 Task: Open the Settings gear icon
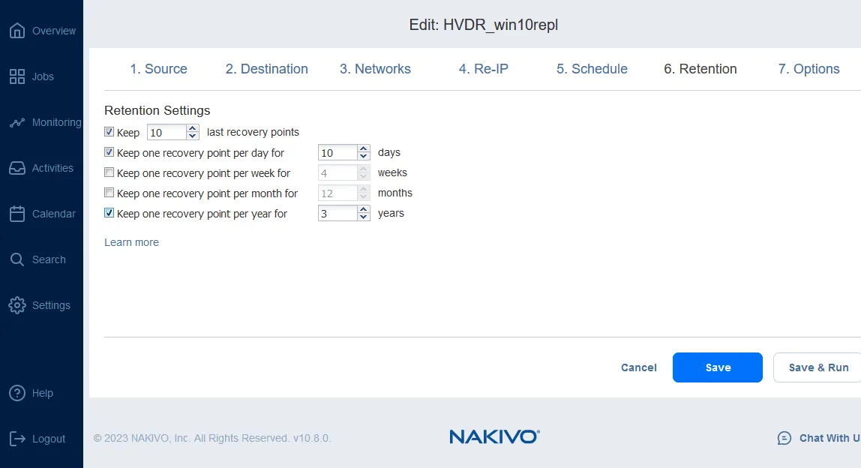coord(17,305)
